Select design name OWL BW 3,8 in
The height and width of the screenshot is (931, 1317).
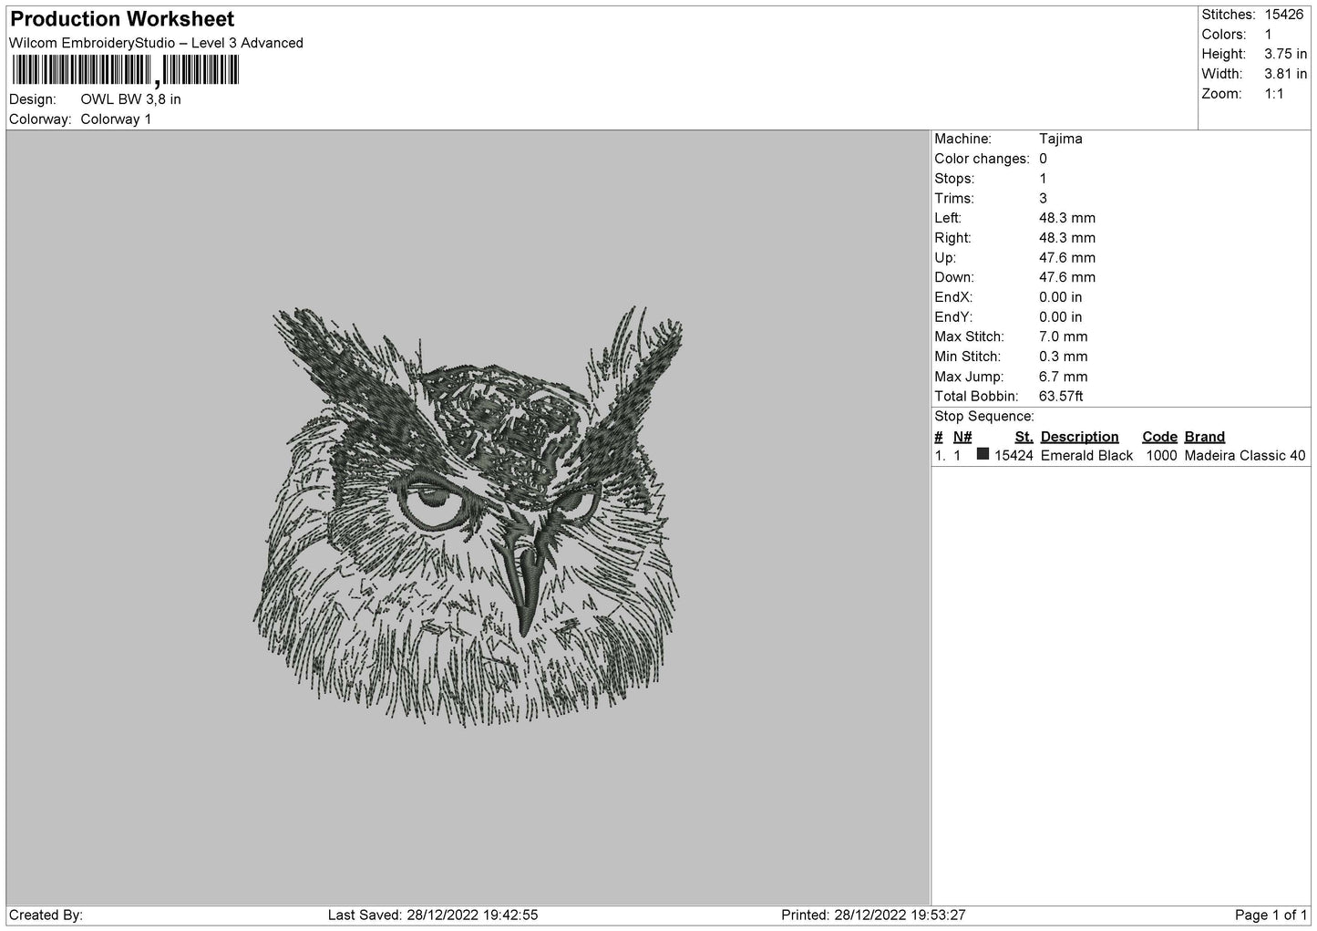tap(130, 99)
